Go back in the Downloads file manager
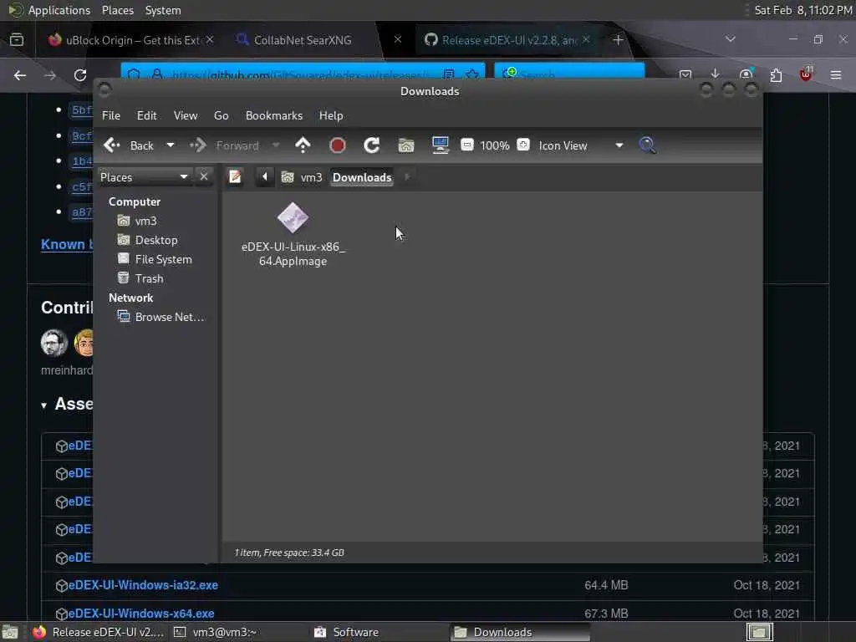Image resolution: width=856 pixels, height=642 pixels. [x=129, y=145]
